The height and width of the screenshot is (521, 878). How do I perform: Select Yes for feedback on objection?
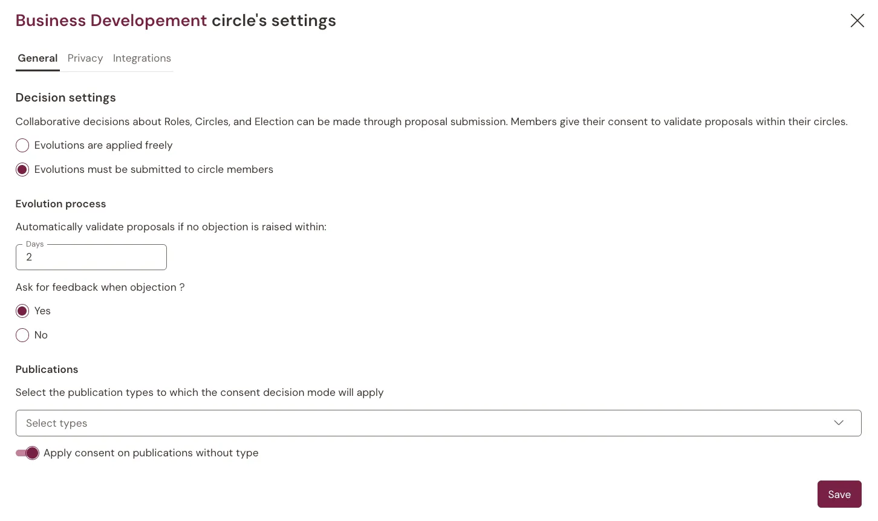(x=22, y=311)
